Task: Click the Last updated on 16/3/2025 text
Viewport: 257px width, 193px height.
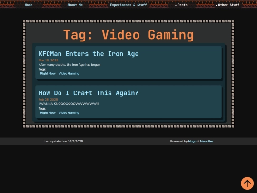Action: pyautogui.click(x=63, y=142)
